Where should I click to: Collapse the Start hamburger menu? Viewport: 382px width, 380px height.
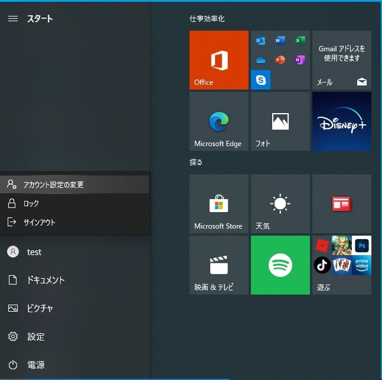coord(13,18)
